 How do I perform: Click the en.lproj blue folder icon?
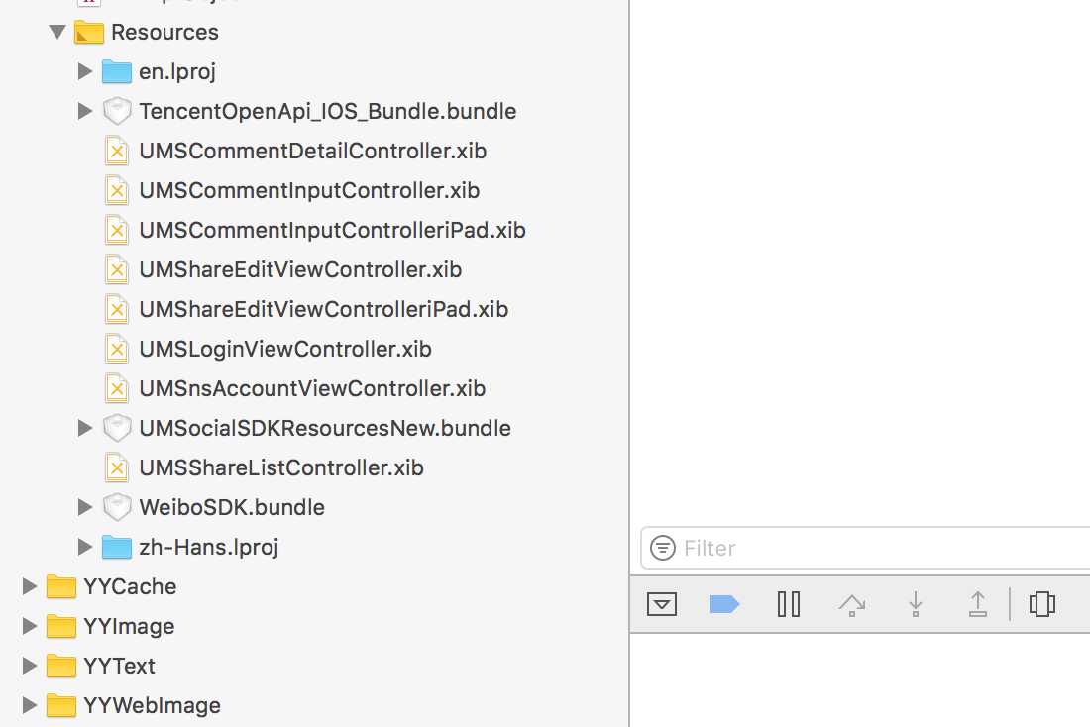pos(117,71)
